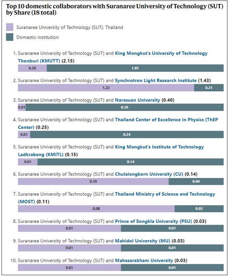Open Synchrotron Light Research Institute link
The image size is (229, 276).
[x=156, y=80]
